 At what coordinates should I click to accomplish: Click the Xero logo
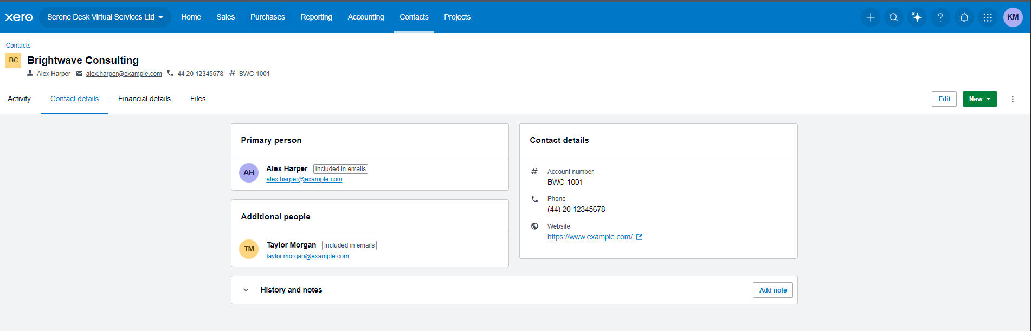(19, 17)
